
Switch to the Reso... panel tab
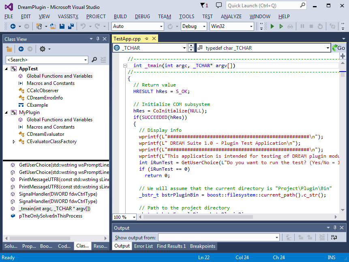tap(101, 246)
